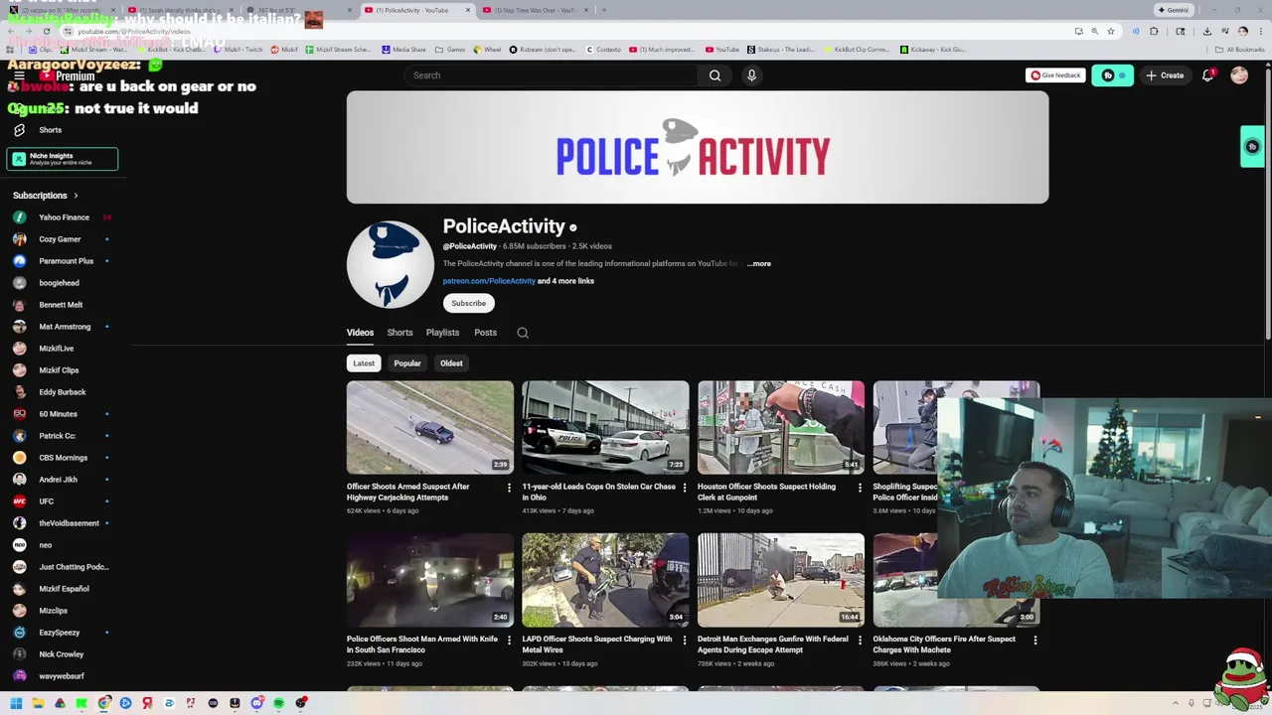This screenshot has width=1272, height=715.
Task: Expand the Subscriptions section chevron
Action: [x=76, y=196]
